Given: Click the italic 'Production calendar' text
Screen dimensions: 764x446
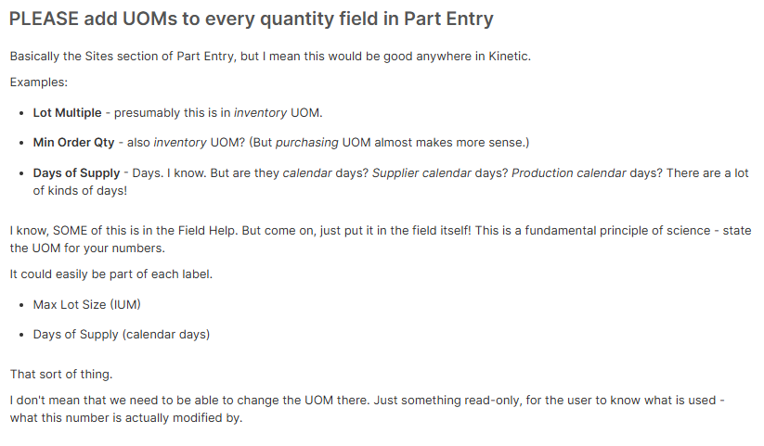Looking at the screenshot, I should [x=569, y=173].
